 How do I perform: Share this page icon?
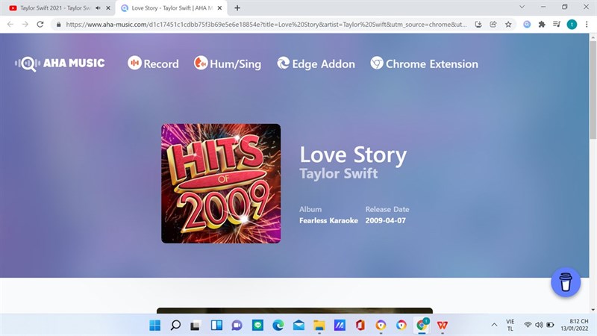[493, 25]
